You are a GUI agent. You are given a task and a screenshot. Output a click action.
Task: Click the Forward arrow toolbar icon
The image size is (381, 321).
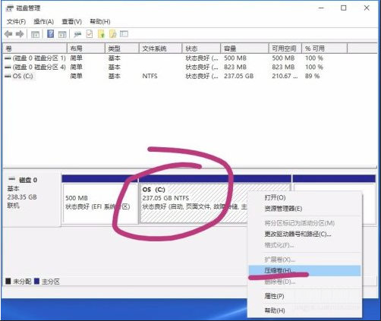pos(20,34)
